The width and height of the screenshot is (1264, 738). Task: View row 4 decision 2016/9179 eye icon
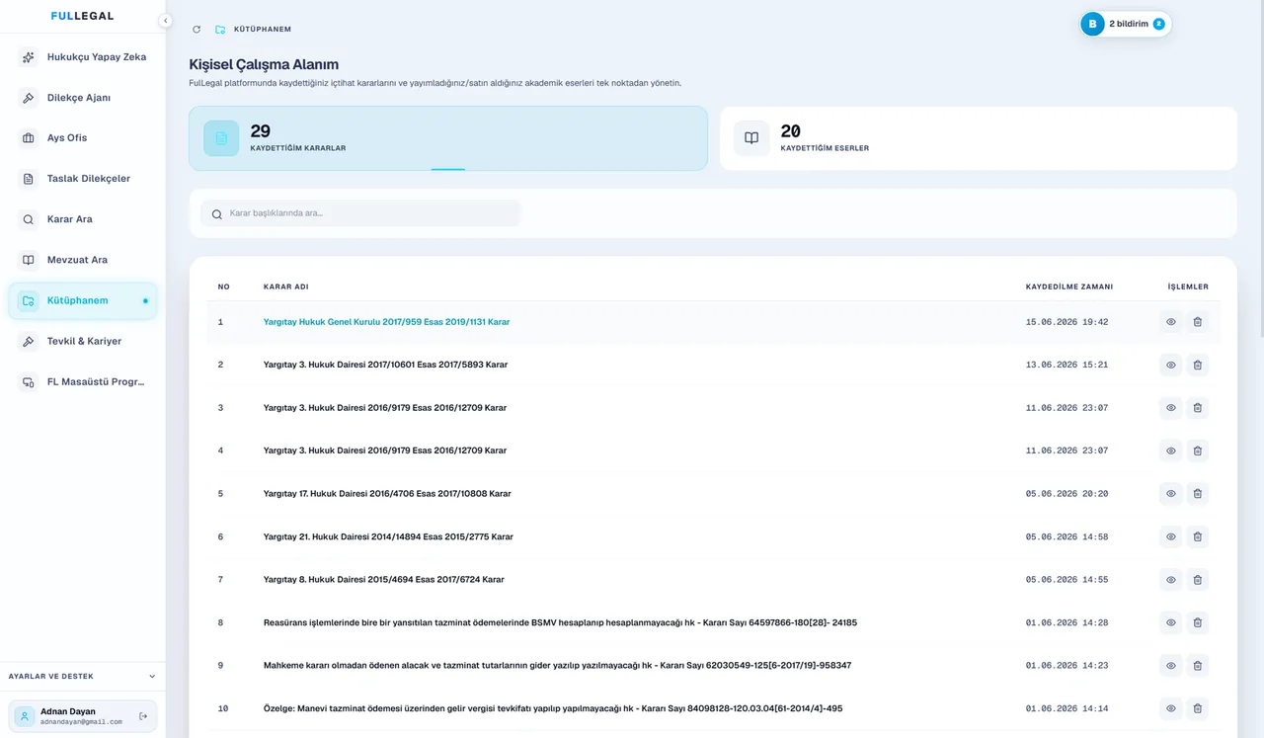[1171, 451]
